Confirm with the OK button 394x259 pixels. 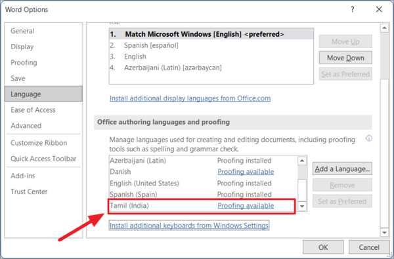point(323,247)
